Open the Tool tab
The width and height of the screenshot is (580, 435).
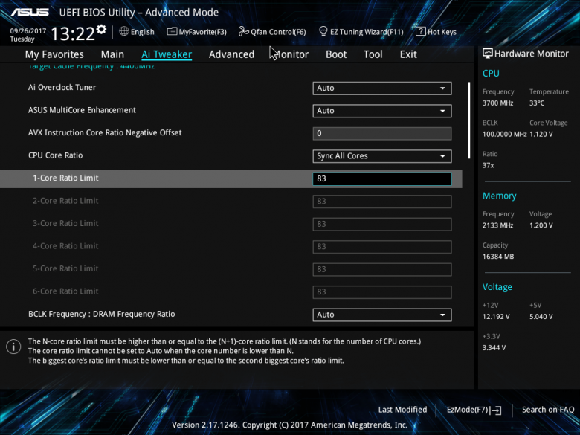click(373, 54)
